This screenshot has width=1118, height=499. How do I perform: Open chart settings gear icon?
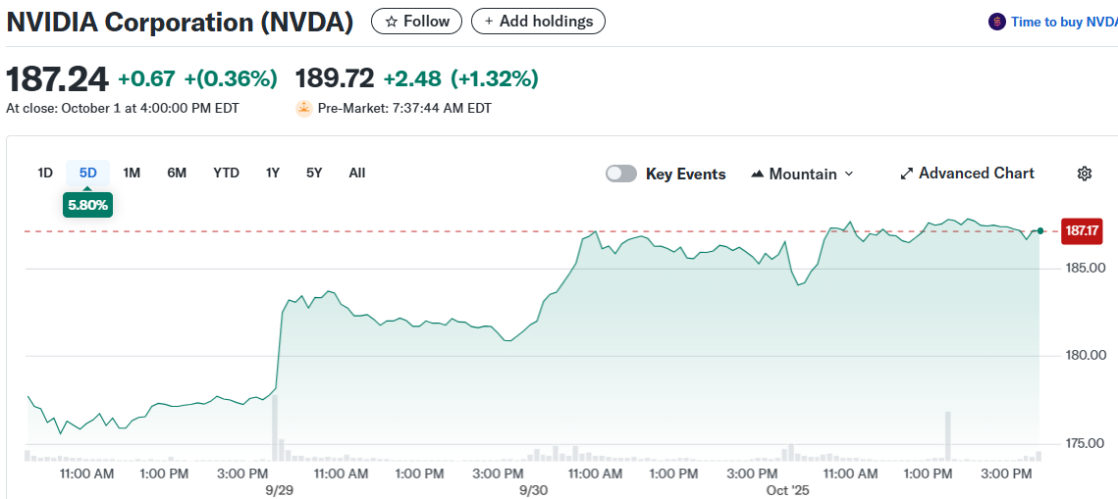(x=1085, y=174)
